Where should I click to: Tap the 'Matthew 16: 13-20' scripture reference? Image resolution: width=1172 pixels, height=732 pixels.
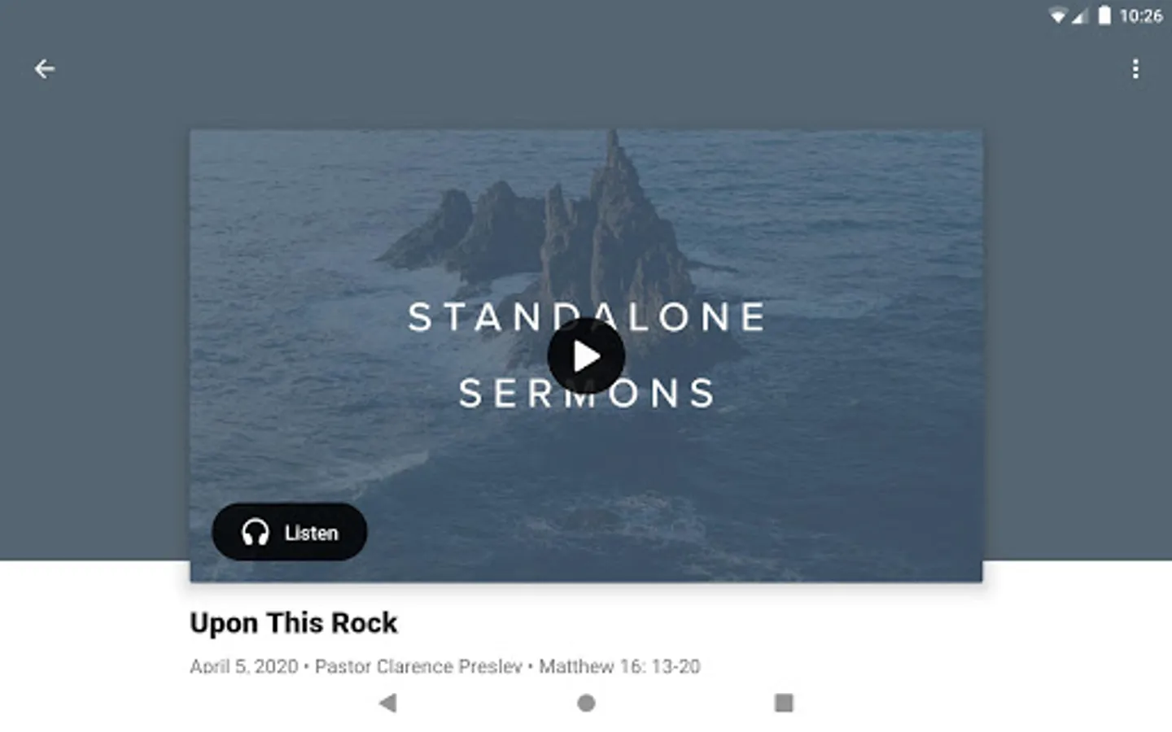point(619,666)
